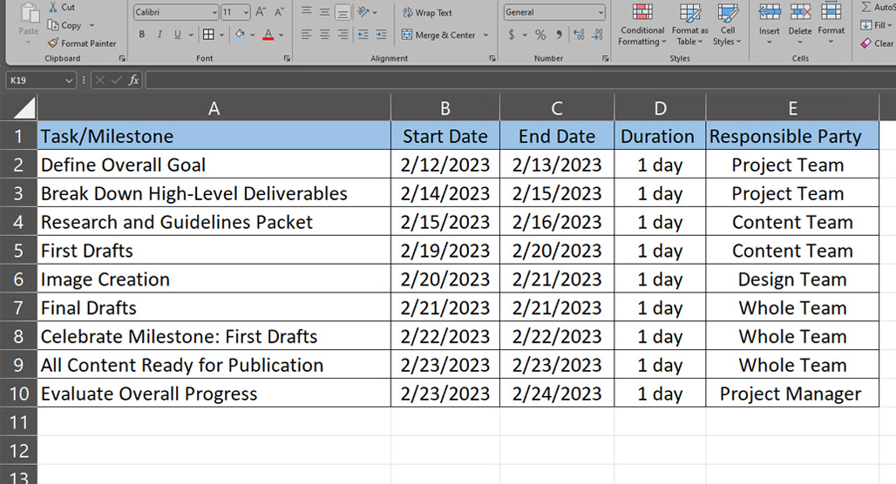
Task: Click the Orientation angled text icon
Action: pos(363,11)
